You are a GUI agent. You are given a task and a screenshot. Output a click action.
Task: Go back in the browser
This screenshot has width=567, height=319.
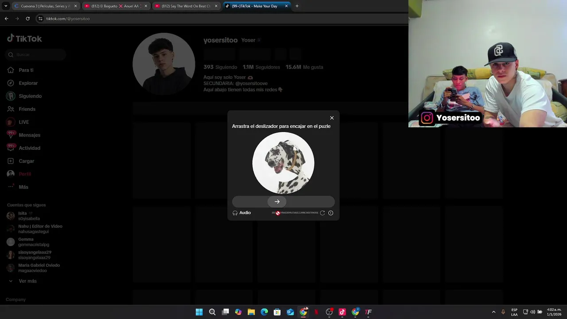[6, 19]
